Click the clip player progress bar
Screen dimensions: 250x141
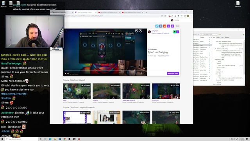(x=105, y=70)
